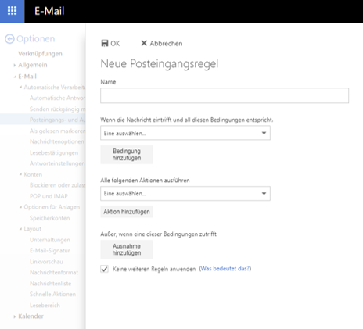Open Verknüpfungen in the options sidebar
The height and width of the screenshot is (329, 363).
click(x=40, y=54)
